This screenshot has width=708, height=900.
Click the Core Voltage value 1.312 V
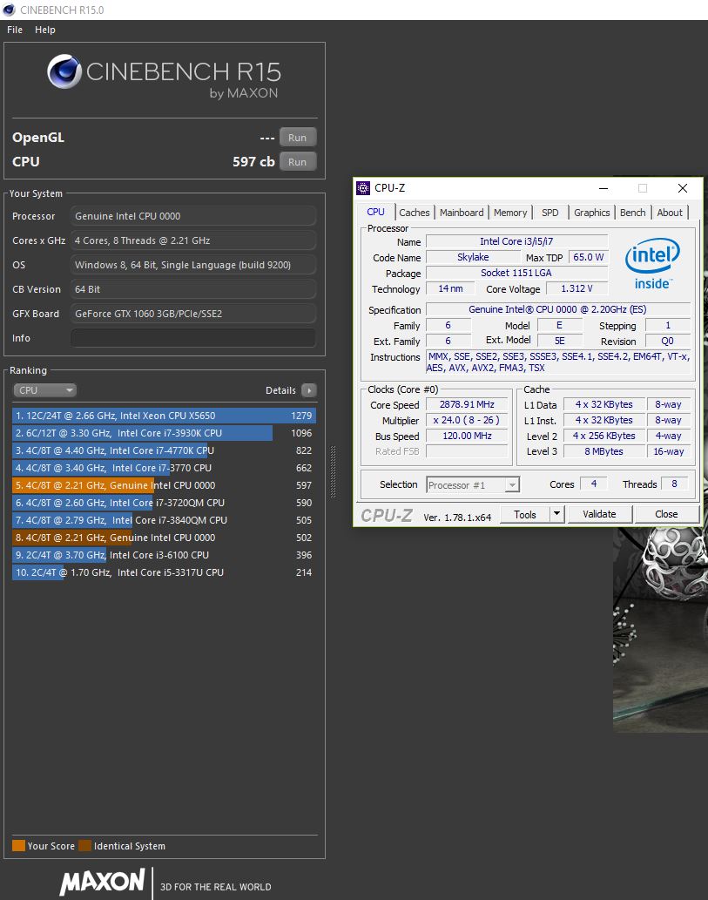577,288
